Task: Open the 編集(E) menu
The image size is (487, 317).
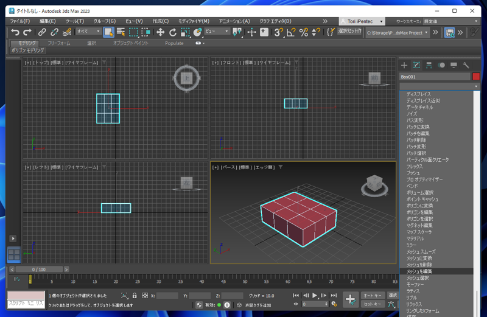Action: coord(47,21)
